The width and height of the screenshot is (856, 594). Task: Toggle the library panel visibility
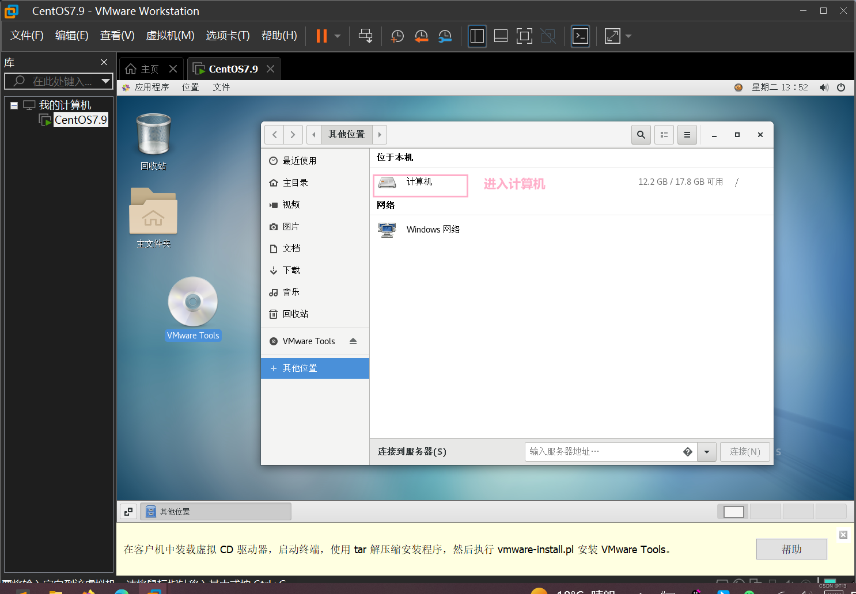[x=477, y=36]
